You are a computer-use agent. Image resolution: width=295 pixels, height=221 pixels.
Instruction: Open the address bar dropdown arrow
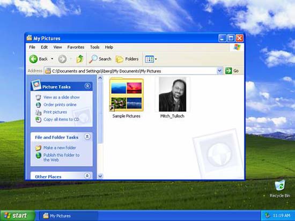219,71
